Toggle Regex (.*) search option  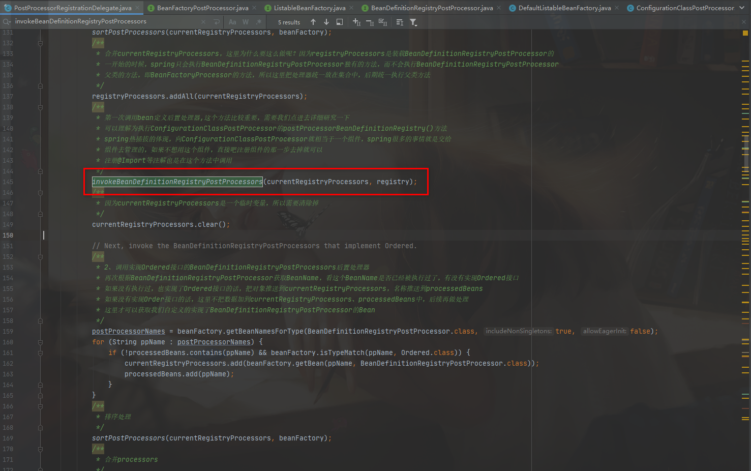(x=258, y=22)
